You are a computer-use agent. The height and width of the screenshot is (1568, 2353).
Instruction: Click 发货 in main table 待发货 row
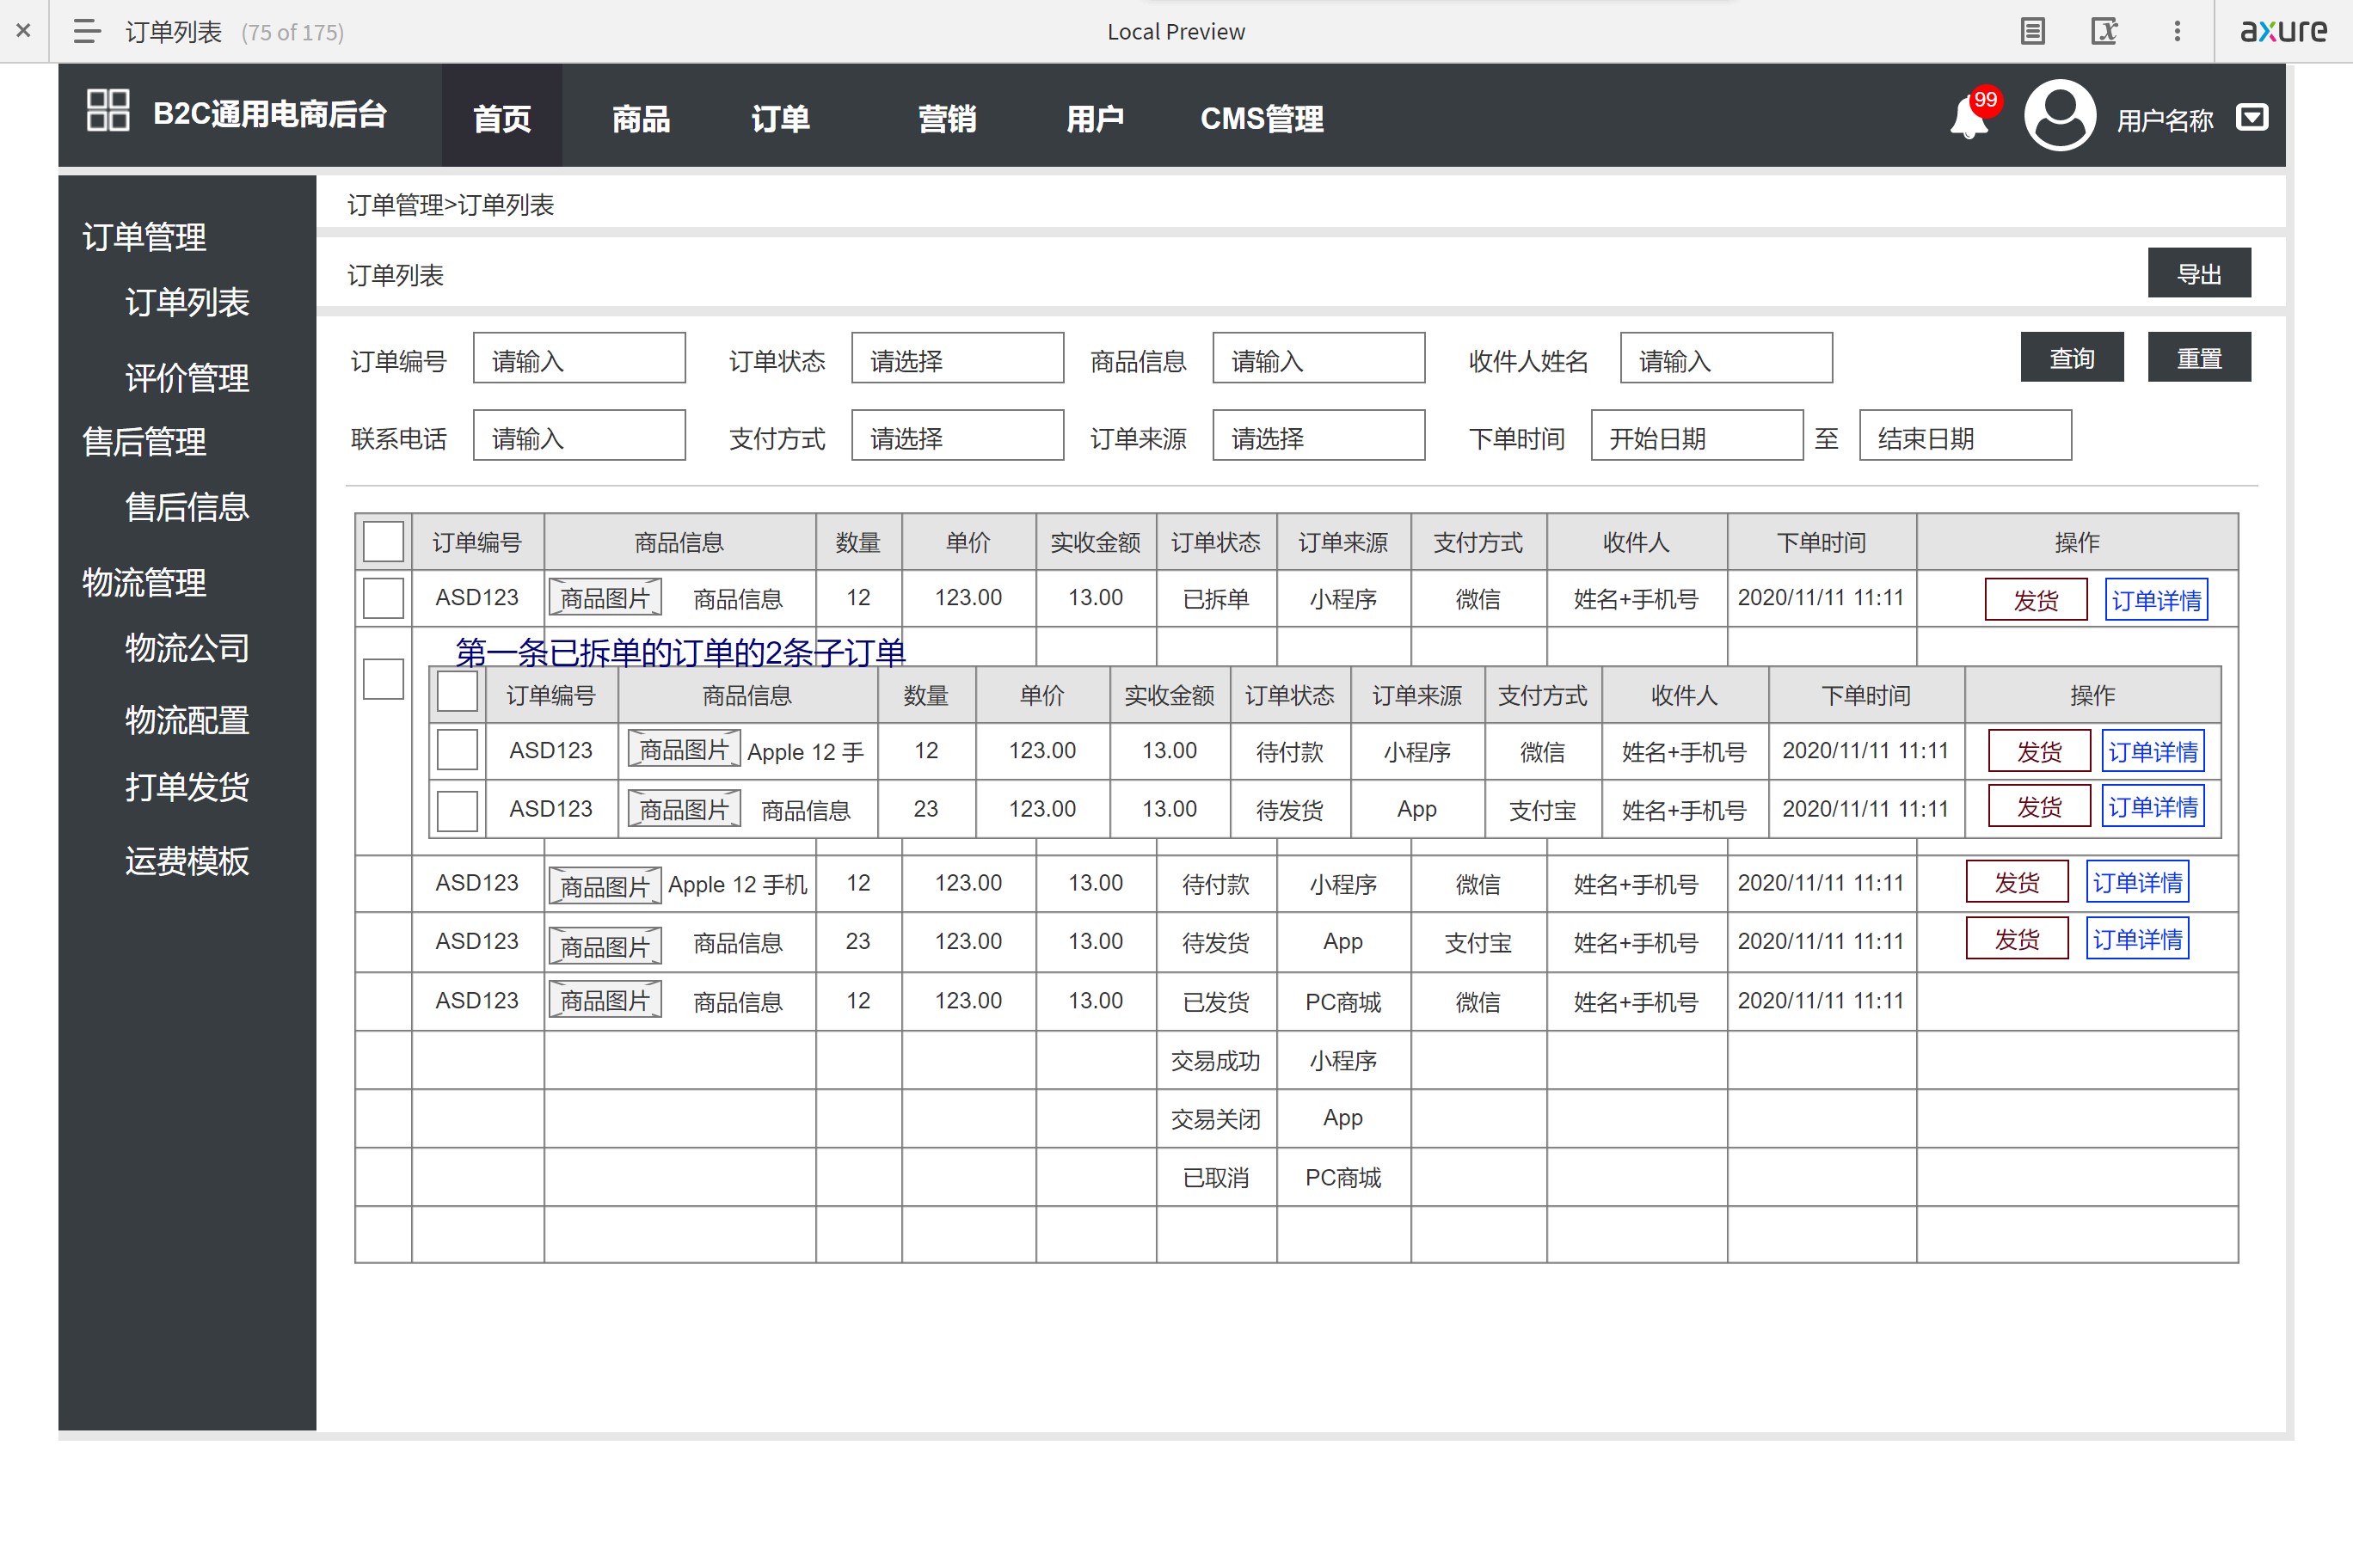[2017, 939]
